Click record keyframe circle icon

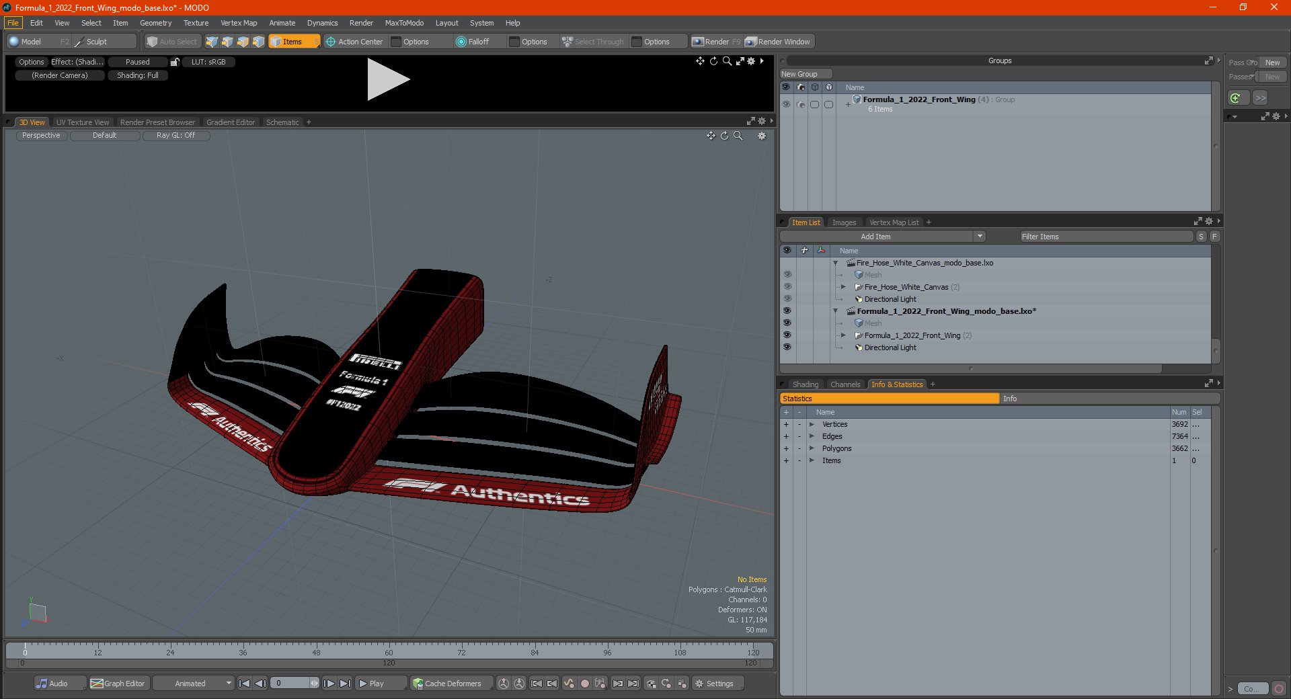coord(585,684)
